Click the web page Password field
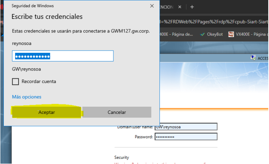This screenshot has width=269, height=164. coord(186,136)
